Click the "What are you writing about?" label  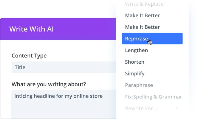[49, 84]
